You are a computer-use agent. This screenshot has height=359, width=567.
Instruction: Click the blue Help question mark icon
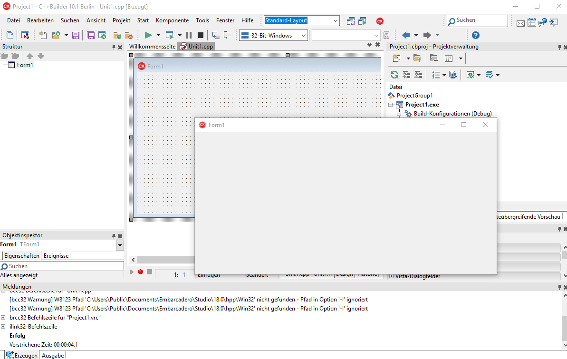tap(476, 35)
